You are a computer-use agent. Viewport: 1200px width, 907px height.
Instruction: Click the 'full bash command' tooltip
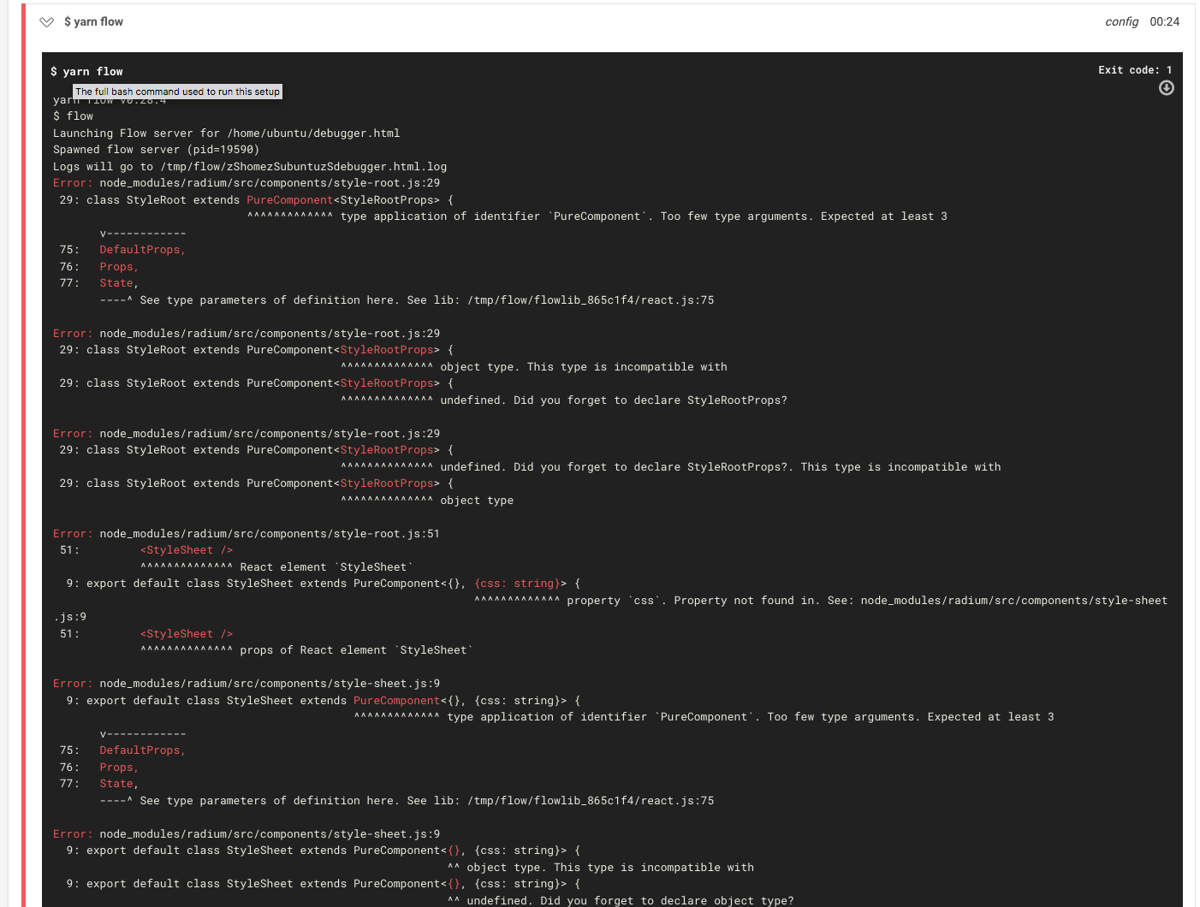[x=177, y=92]
